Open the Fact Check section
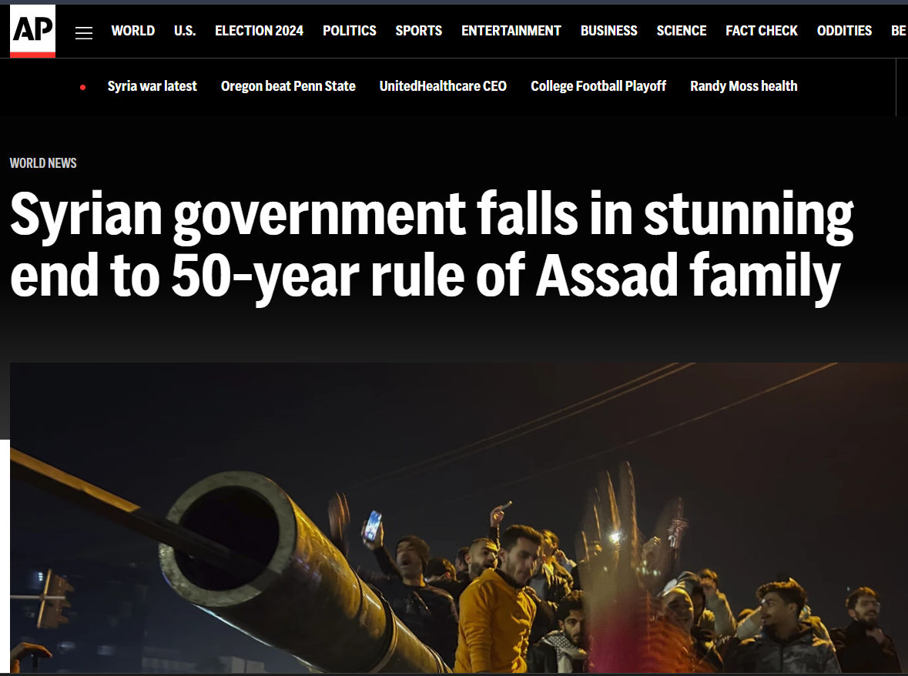908x676 pixels. pyautogui.click(x=762, y=31)
